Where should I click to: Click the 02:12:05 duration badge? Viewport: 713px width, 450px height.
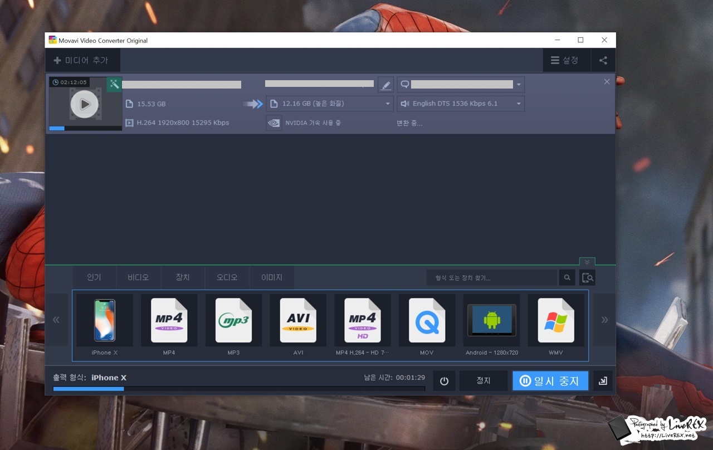[x=70, y=82]
